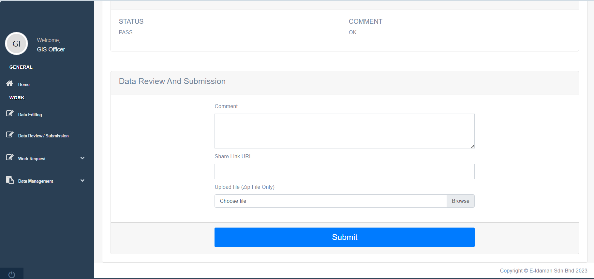This screenshot has width=594, height=279.
Task: Click the Comment box resize handle
Action: (472, 146)
